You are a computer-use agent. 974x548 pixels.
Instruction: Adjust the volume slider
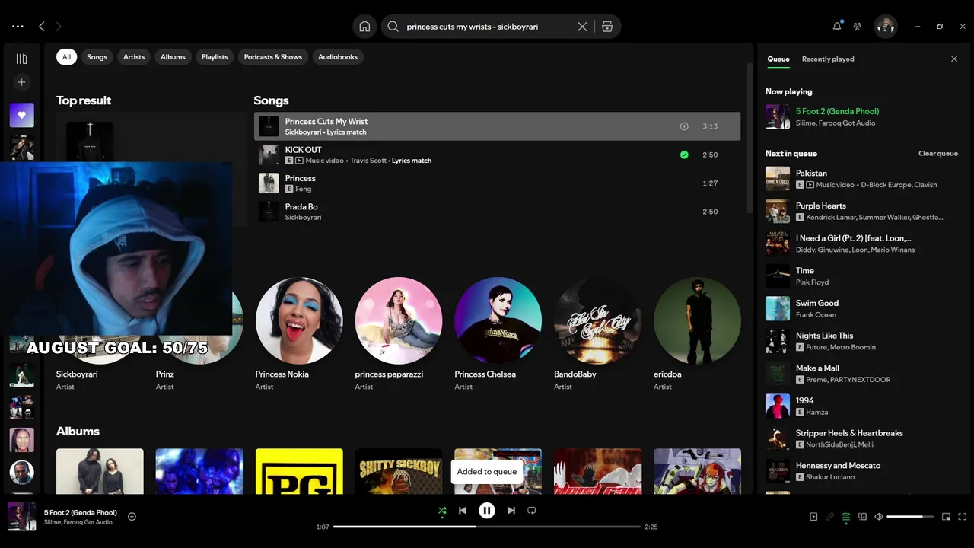[x=910, y=517]
